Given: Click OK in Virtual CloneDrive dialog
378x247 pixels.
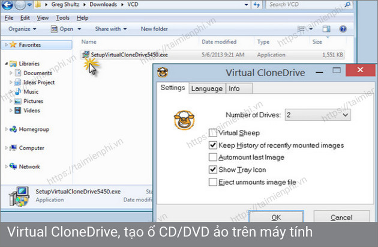Looking at the screenshot, I should pyautogui.click(x=276, y=217).
